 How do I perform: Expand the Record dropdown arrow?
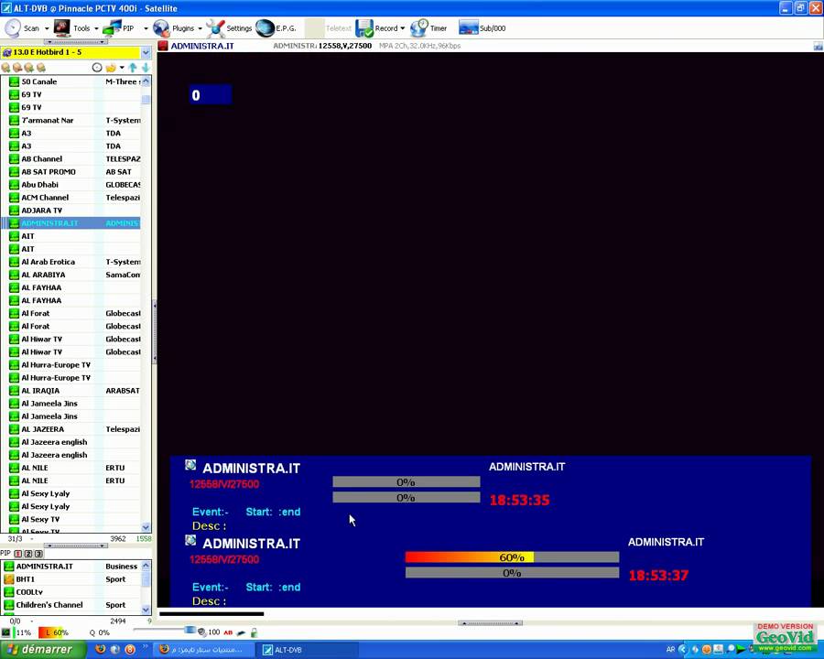point(403,28)
